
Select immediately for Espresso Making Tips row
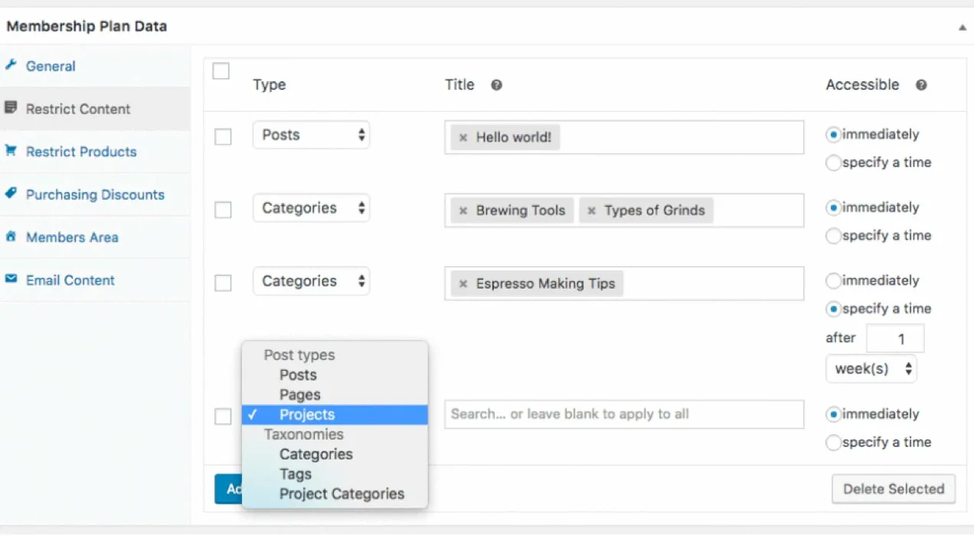(x=833, y=281)
